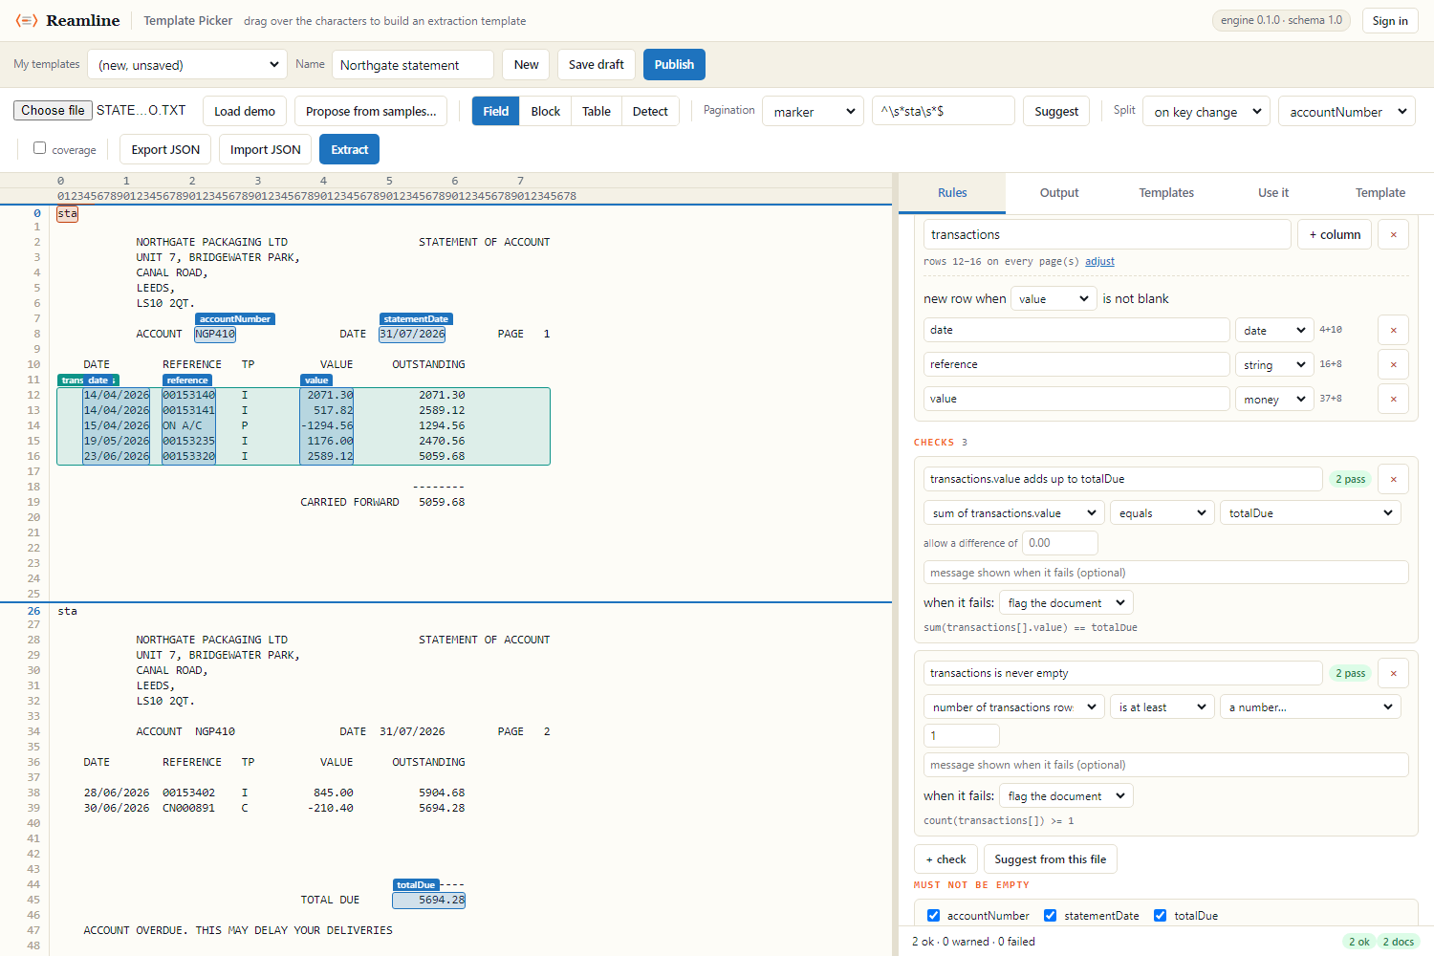This screenshot has height=956, width=1434.
Task: Switch to the Output tab
Action: pyautogui.click(x=1059, y=192)
